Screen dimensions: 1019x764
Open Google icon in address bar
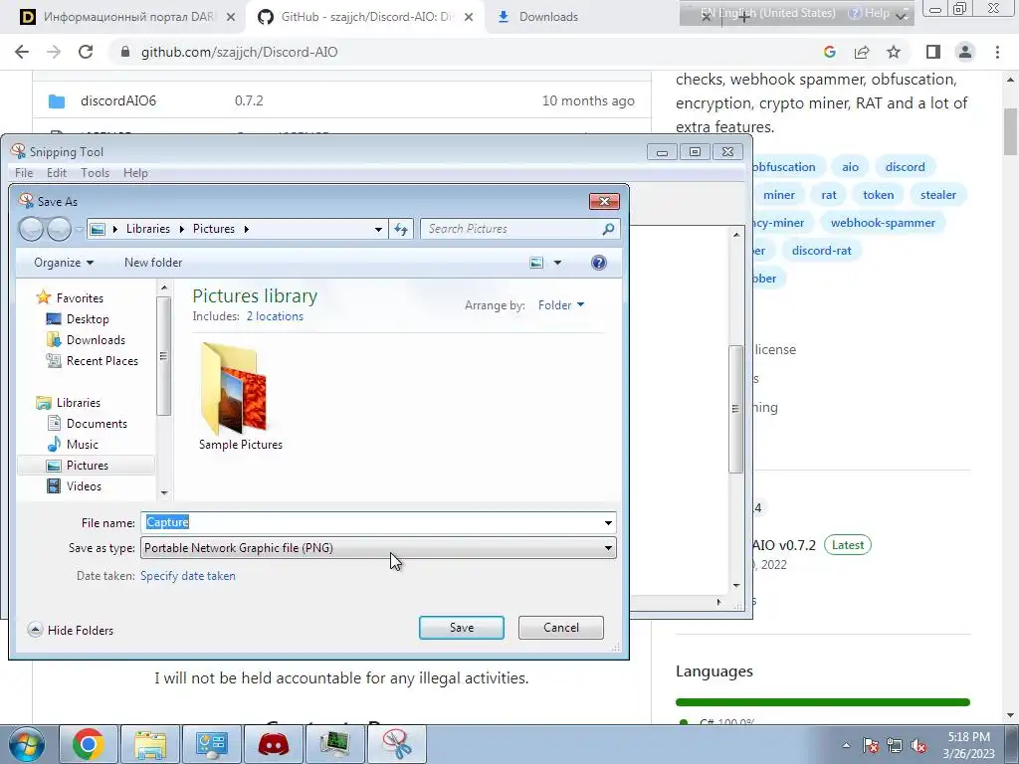pyautogui.click(x=829, y=52)
